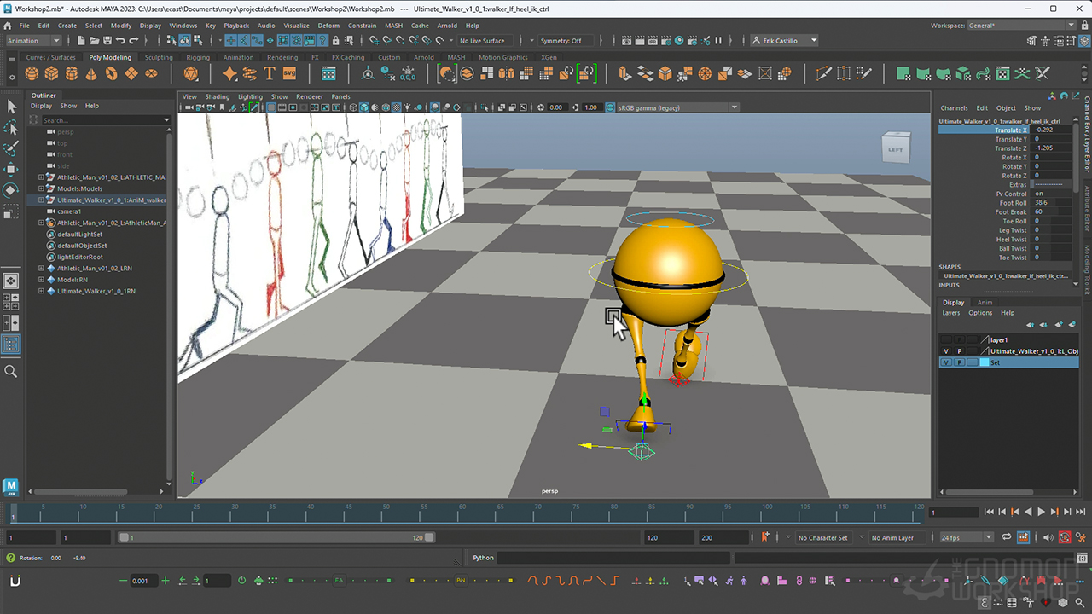Toggle visibility of the Set layer

[x=946, y=362]
